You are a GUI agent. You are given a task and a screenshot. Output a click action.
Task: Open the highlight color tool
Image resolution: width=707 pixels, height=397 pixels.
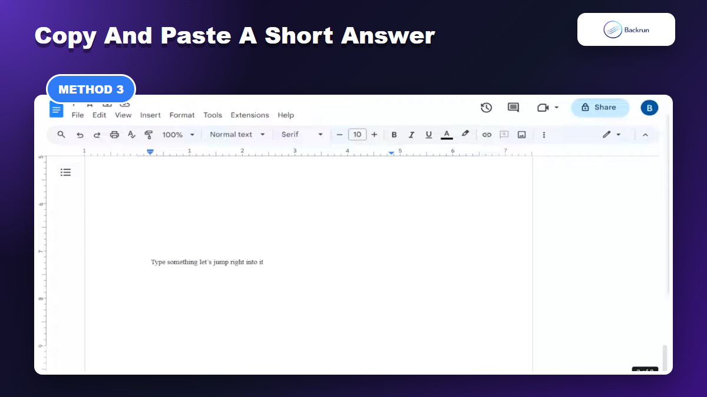(465, 134)
